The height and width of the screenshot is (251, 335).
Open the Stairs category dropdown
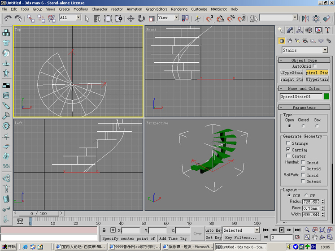coord(325,50)
